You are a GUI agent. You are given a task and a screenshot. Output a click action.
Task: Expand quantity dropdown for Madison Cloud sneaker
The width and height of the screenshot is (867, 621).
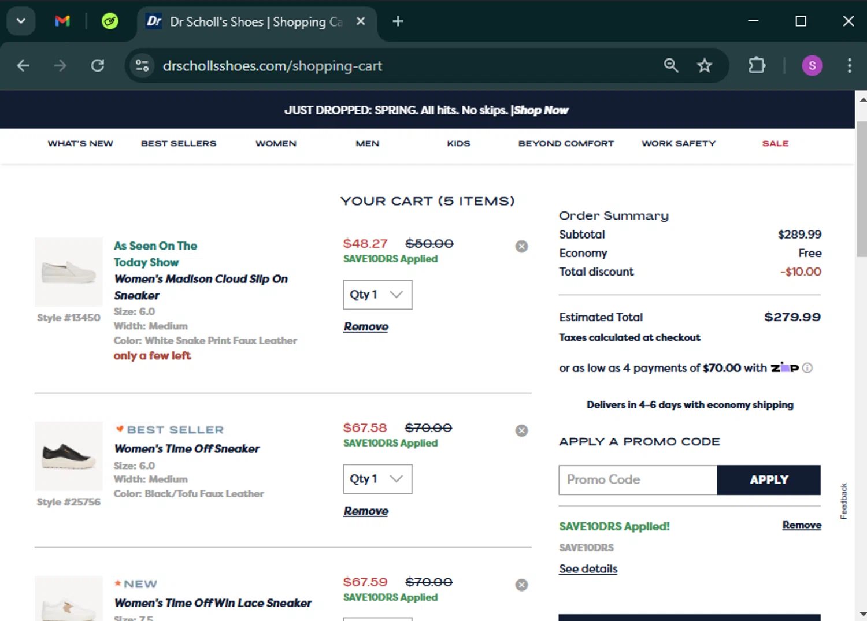click(x=377, y=295)
